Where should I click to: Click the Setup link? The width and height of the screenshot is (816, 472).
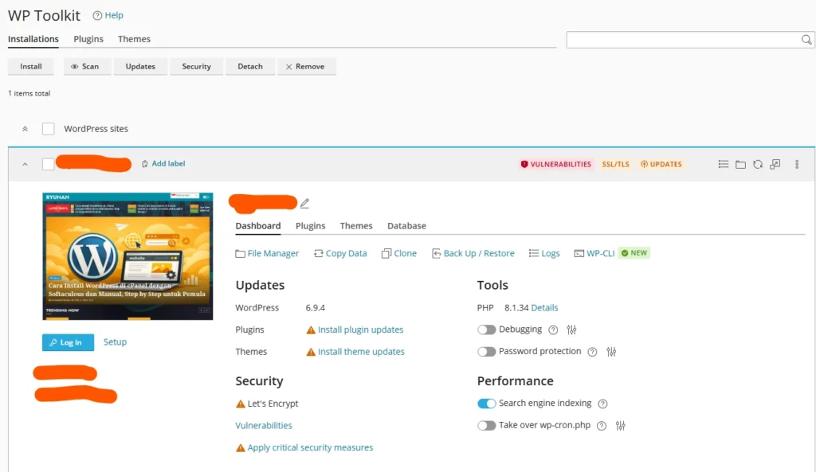pyautogui.click(x=115, y=342)
